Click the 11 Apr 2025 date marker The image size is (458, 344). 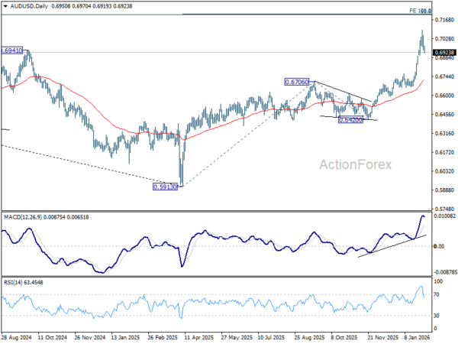click(x=199, y=338)
